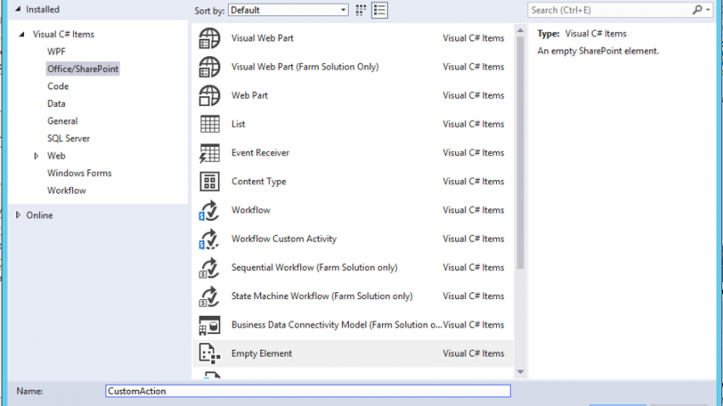Screen dimensions: 723x406
Task: Select the WPF category
Action: click(x=56, y=52)
